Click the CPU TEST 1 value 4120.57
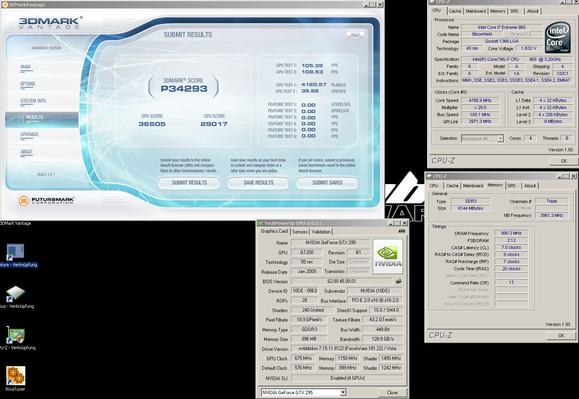This screenshot has width=579, height=399. pos(314,85)
